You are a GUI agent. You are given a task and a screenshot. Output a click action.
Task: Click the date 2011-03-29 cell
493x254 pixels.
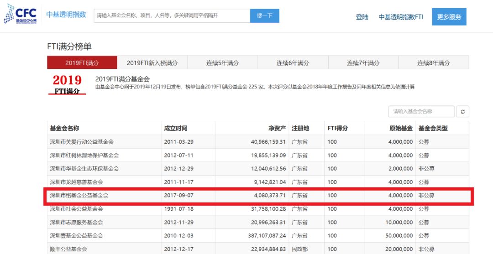(178, 142)
